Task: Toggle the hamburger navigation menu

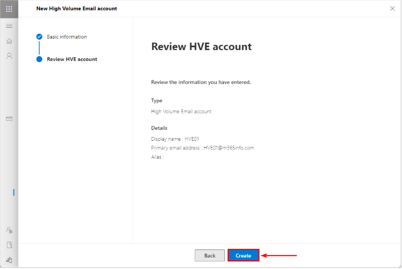Action: click(9, 26)
